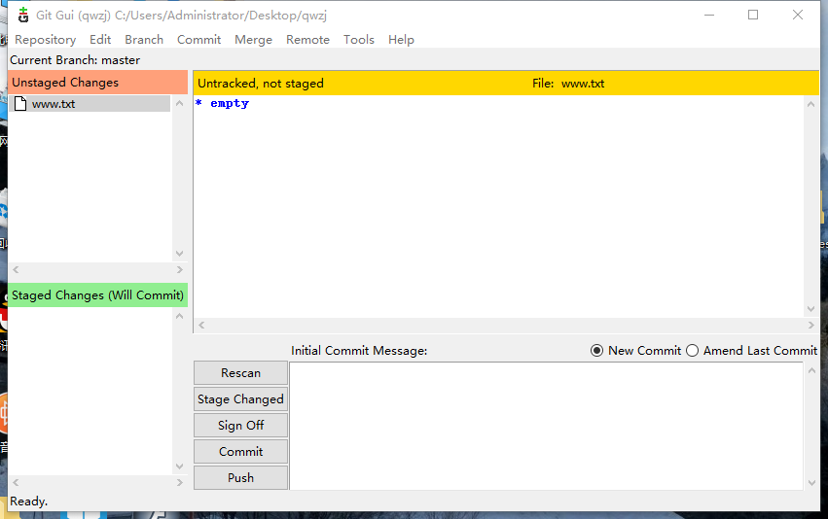Screen dimensions: 828x519
Task: Click the diff pane scroll right arrow
Action: tap(811, 325)
